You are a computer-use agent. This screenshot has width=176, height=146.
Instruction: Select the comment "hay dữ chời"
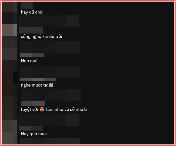click(x=32, y=12)
